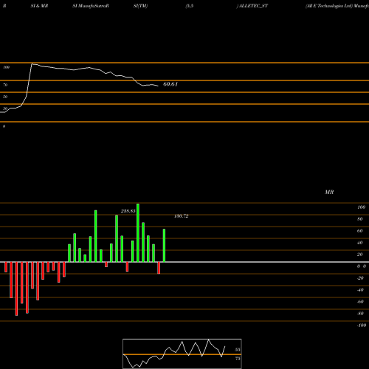Click the MR axis label -40

[x=360, y=290]
